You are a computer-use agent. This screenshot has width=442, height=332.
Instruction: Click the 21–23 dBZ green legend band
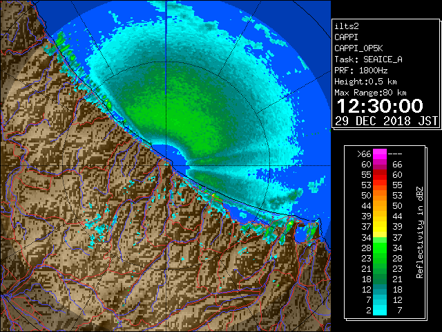380,268
